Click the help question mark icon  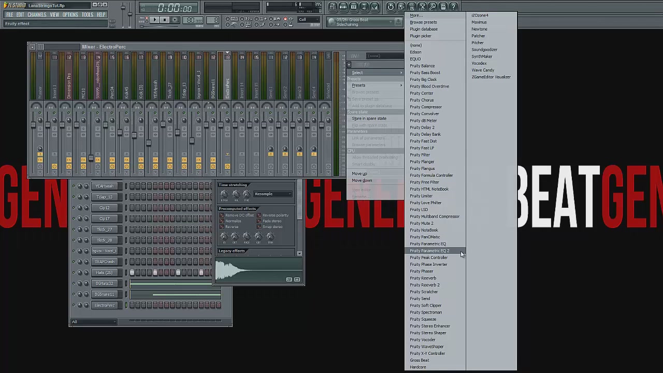point(453,7)
